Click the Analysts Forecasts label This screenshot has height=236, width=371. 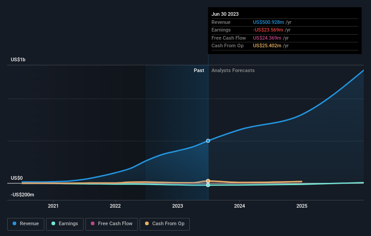pos(233,71)
